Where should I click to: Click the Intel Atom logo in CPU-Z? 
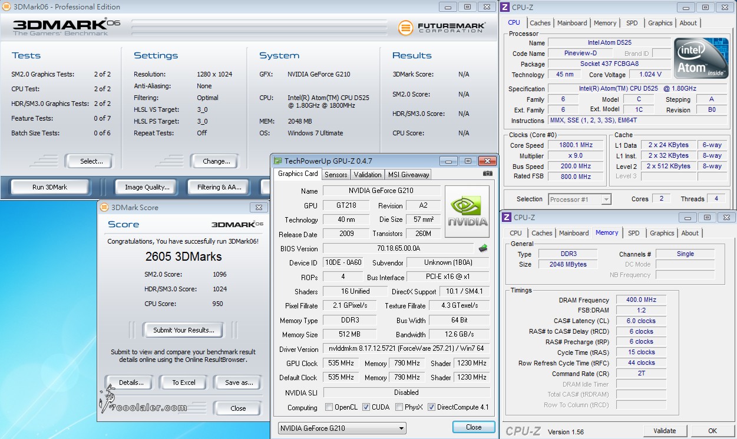tap(701, 58)
